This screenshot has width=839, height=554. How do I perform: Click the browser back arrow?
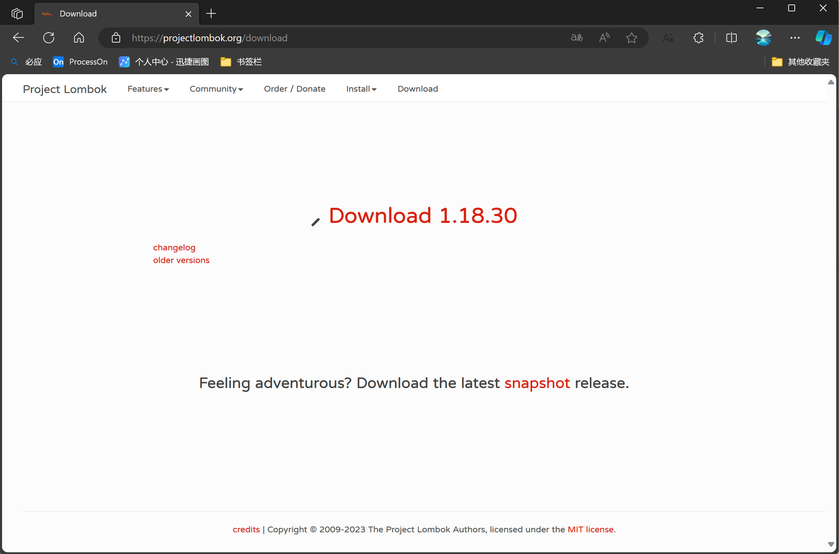(x=18, y=37)
